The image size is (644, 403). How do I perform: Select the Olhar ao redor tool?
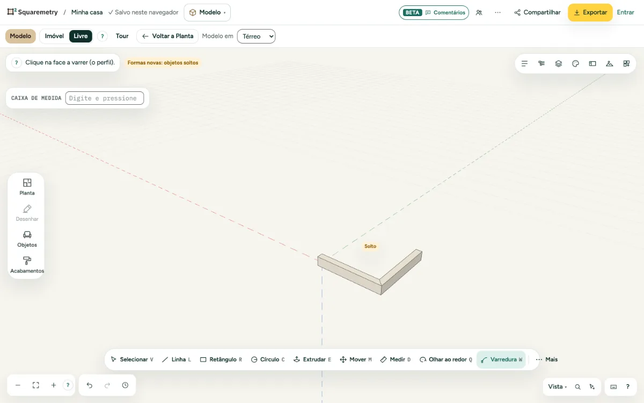pyautogui.click(x=446, y=359)
